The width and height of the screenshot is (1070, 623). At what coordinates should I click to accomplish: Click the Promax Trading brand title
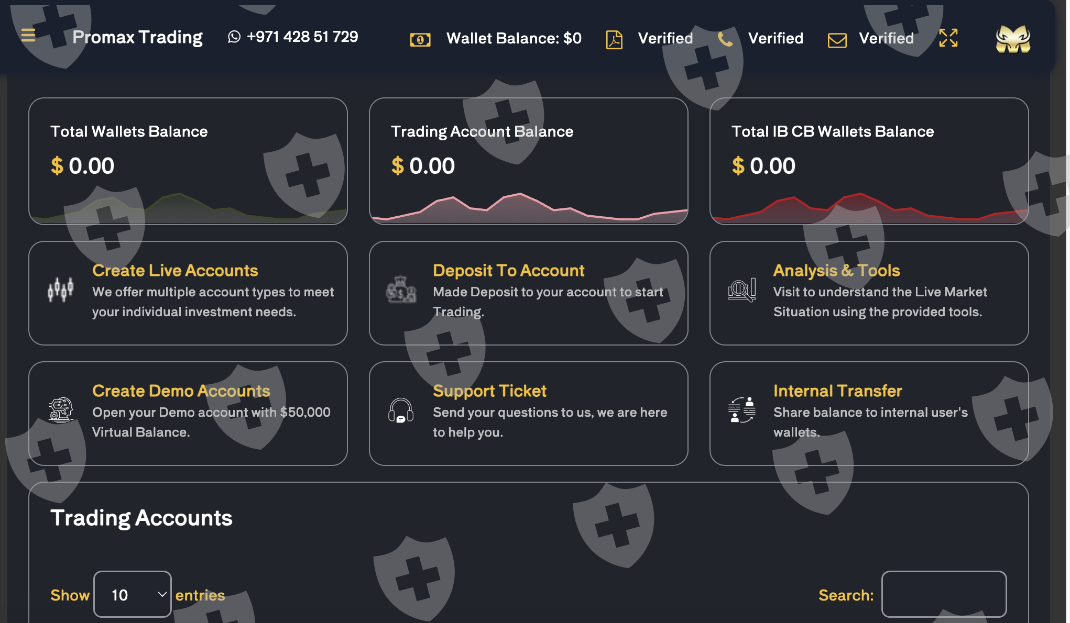(137, 37)
